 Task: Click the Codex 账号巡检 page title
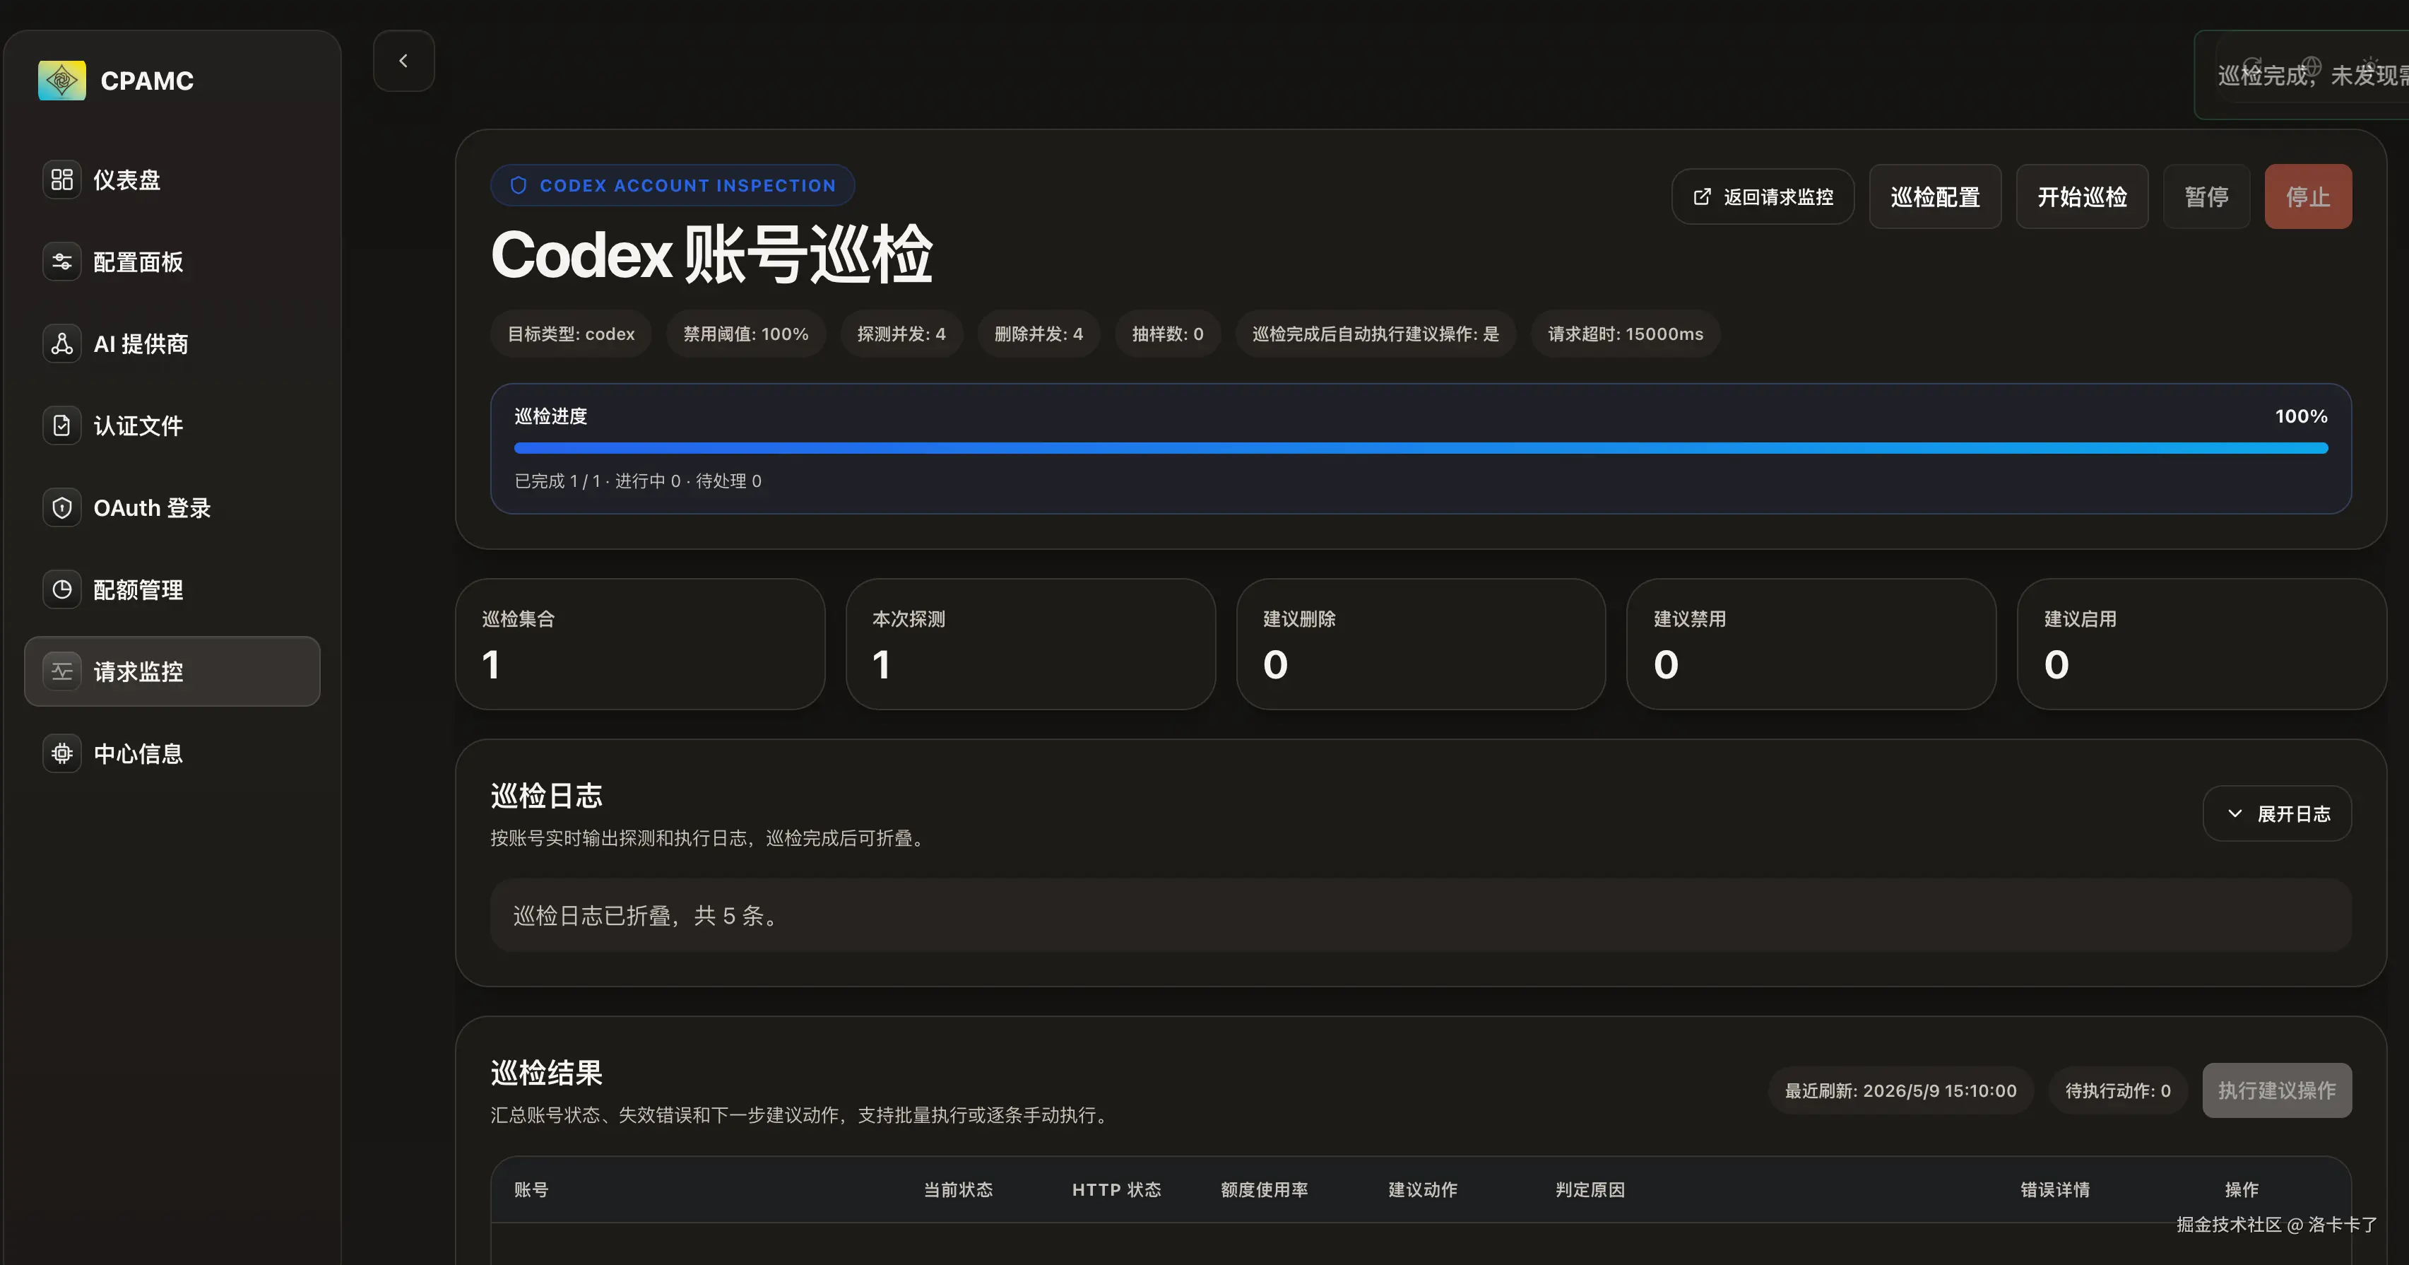(x=711, y=254)
